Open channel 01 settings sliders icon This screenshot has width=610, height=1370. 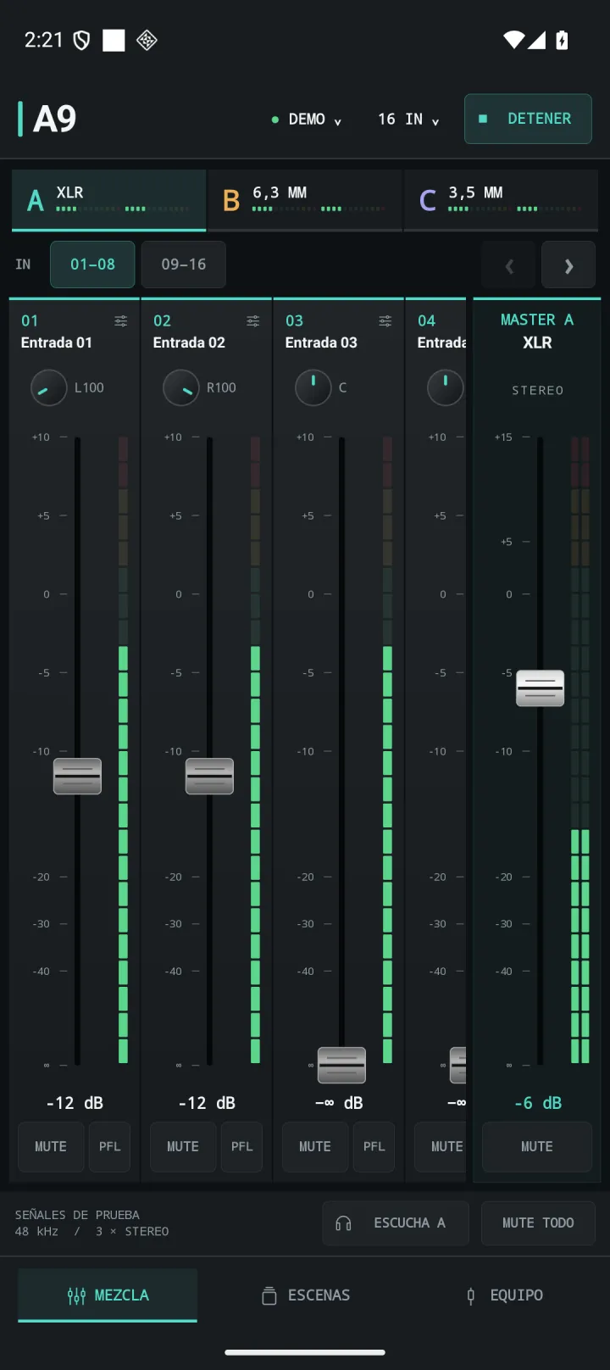pyautogui.click(x=121, y=320)
